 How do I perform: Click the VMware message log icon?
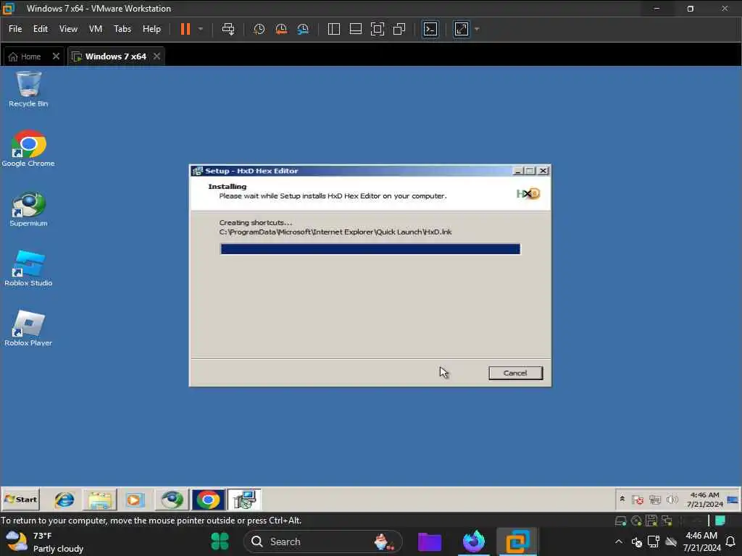720,521
